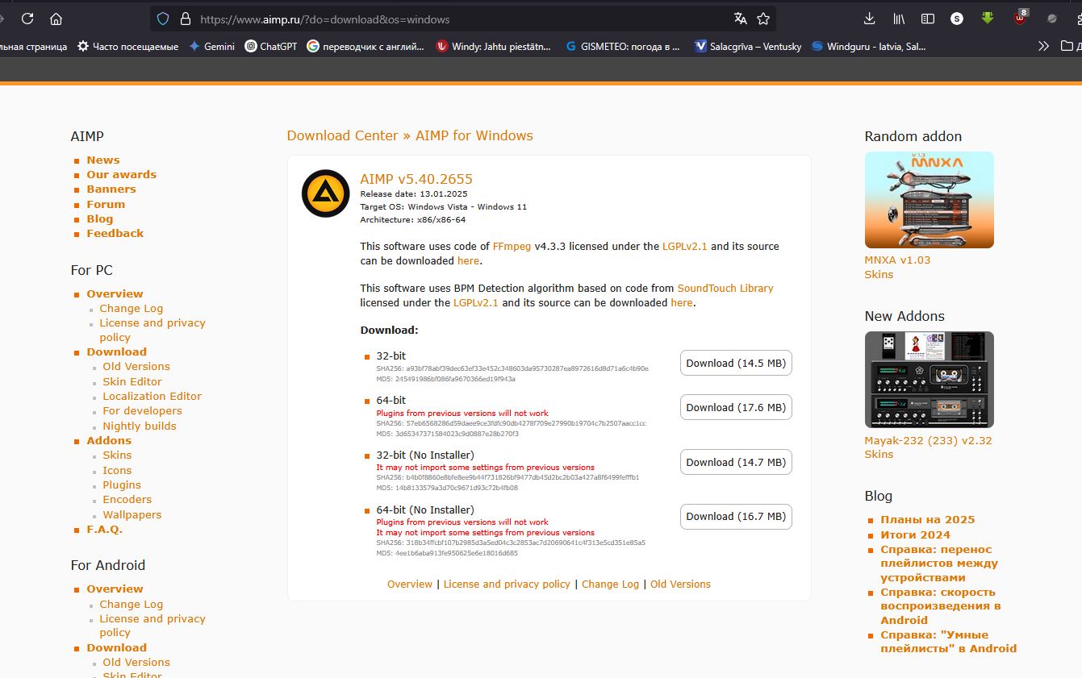Show site security padlock info
This screenshot has height=678, width=1082.
tap(185, 19)
